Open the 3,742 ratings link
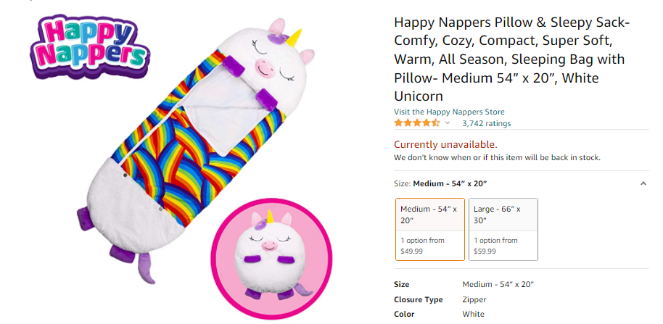 (x=486, y=123)
